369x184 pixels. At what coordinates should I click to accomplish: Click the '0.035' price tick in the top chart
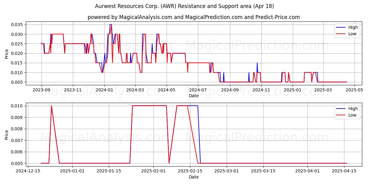pyautogui.click(x=18, y=25)
